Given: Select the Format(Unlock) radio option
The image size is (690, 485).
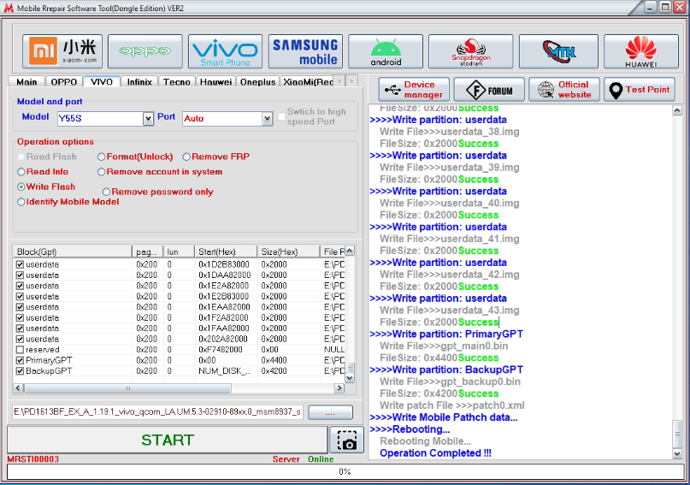Looking at the screenshot, I should tap(135, 157).
